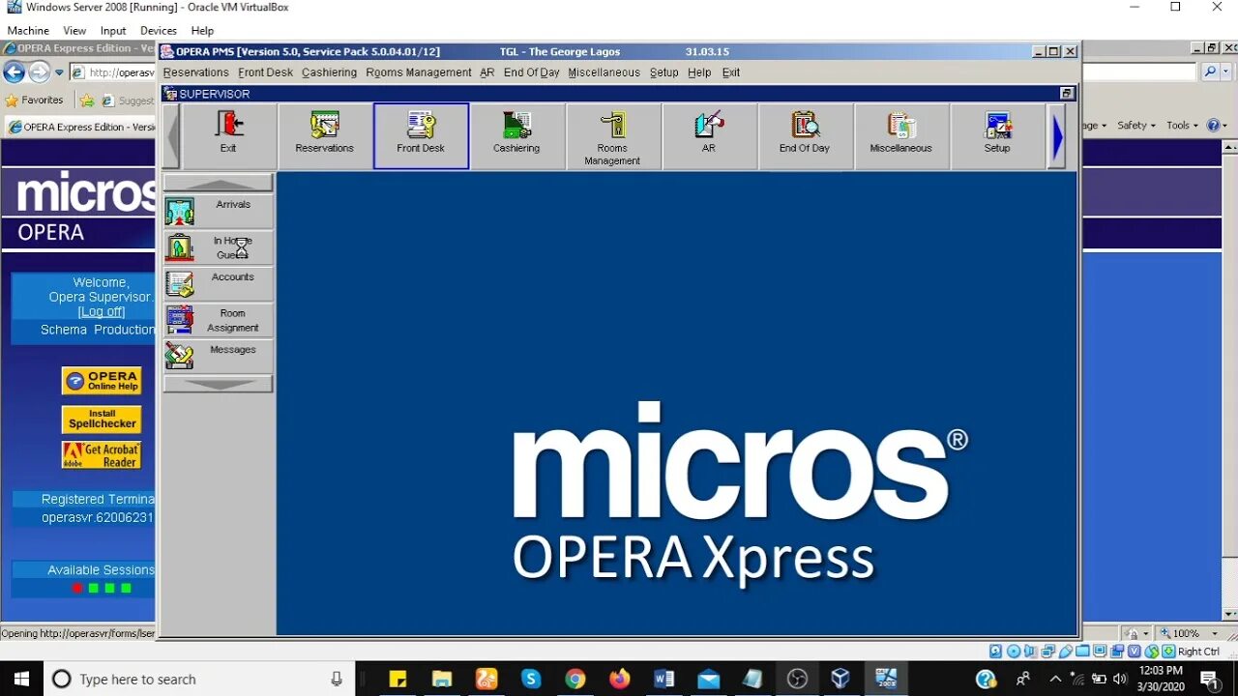The width and height of the screenshot is (1238, 696).
Task: Restore the SUPERVISOR inner window
Action: point(1067,94)
